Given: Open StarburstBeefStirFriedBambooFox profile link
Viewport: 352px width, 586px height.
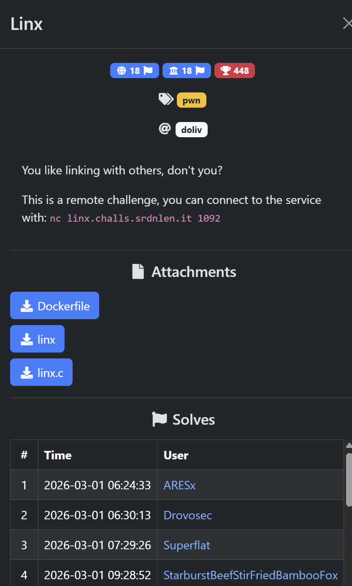Looking at the screenshot, I should click(x=250, y=575).
